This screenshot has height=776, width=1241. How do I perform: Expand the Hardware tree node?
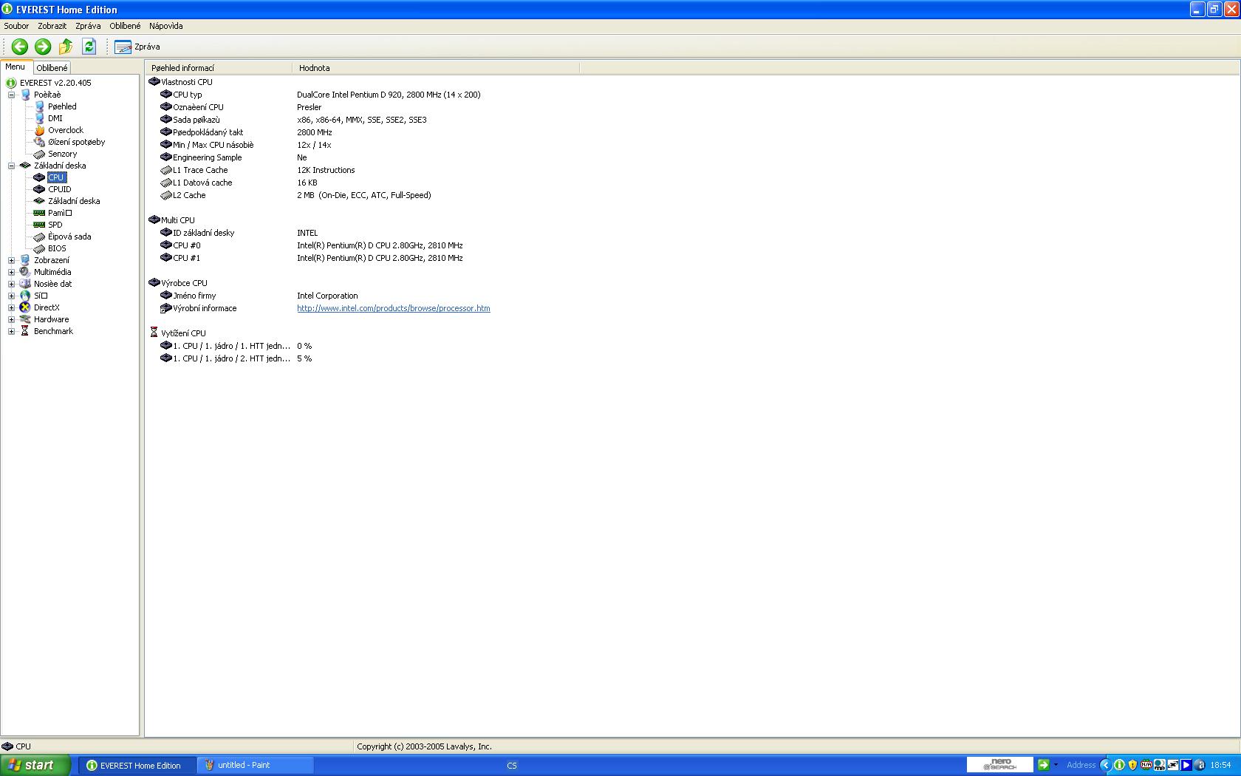(x=11, y=319)
